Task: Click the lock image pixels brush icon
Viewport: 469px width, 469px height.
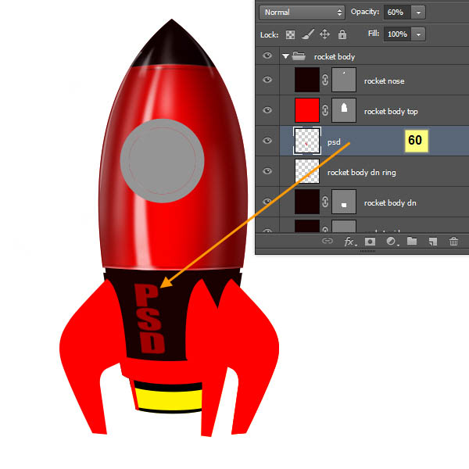Action: (308, 34)
